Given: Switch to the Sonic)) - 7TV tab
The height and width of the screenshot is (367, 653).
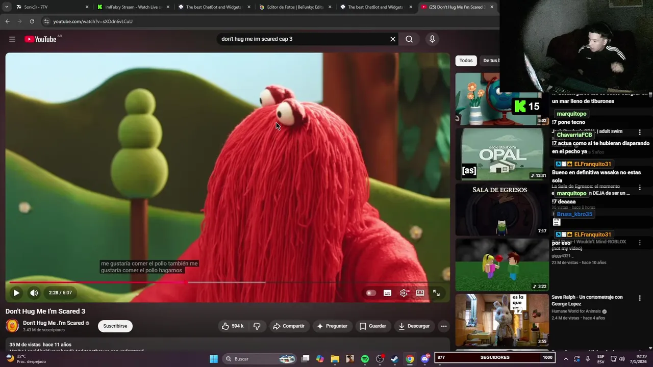Looking at the screenshot, I should (51, 7).
